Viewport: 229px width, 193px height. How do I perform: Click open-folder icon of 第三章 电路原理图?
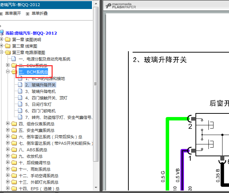tap(8, 52)
